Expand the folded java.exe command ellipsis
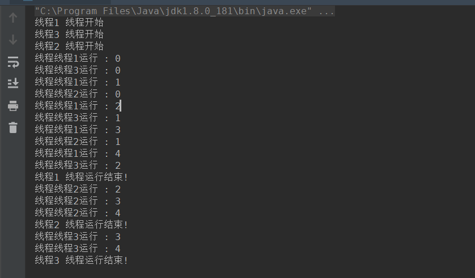Viewport: 475px width, 278px height. [x=326, y=11]
